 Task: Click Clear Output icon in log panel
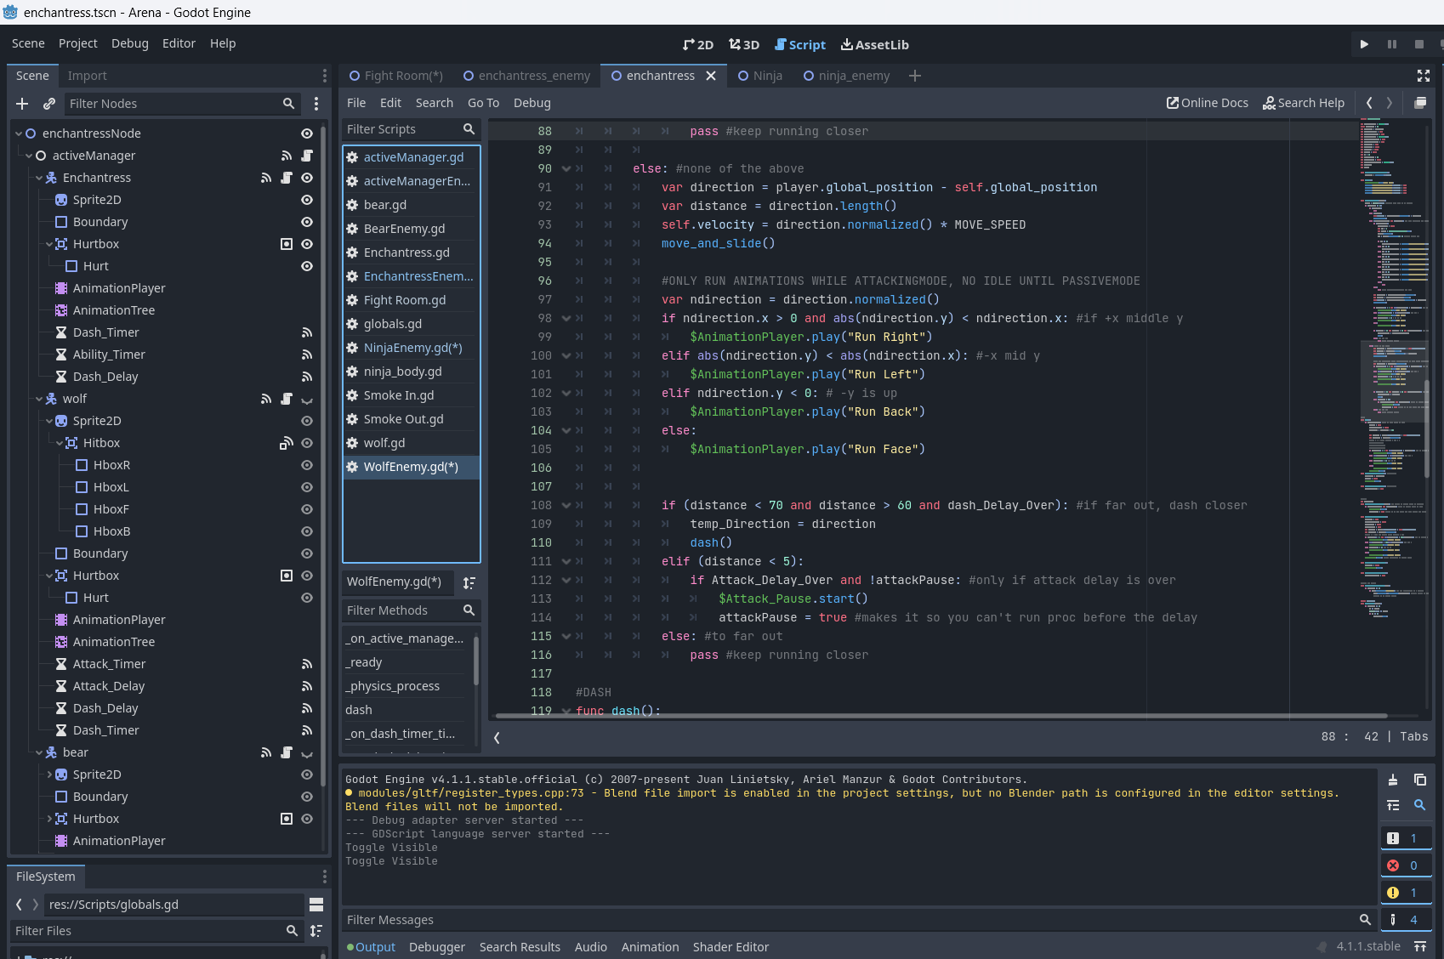coord(1393,780)
